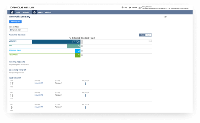Open the Request #31 link
200x123 pixels.
pos(39,83)
